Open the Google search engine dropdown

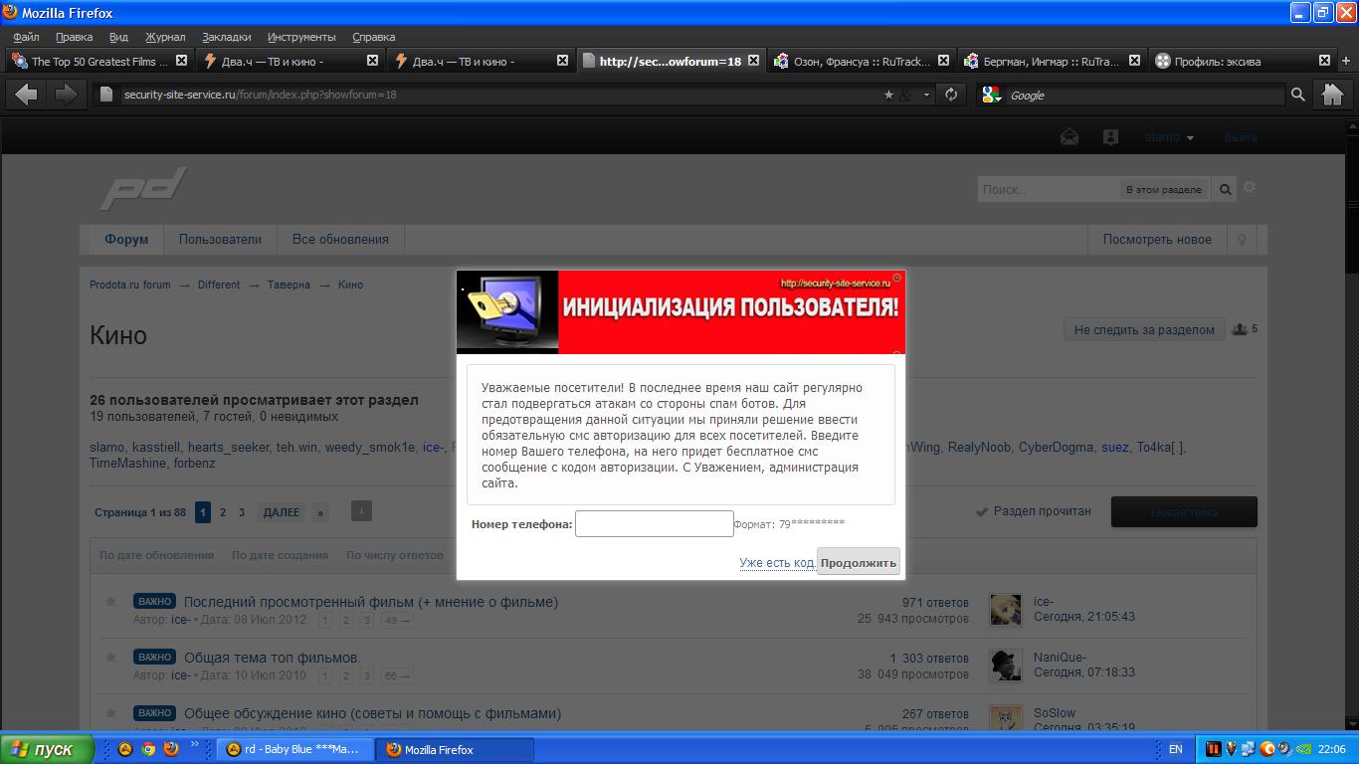(x=992, y=95)
